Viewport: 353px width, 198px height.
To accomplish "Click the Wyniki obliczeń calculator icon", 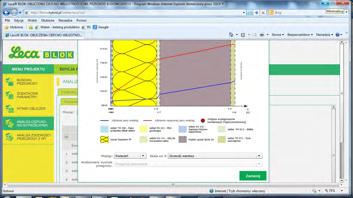I will coord(9,109).
